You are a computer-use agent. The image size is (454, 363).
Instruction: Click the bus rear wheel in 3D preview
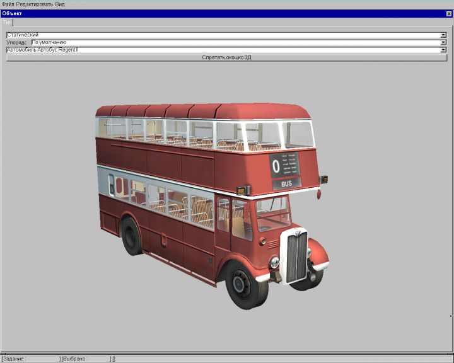(133, 235)
